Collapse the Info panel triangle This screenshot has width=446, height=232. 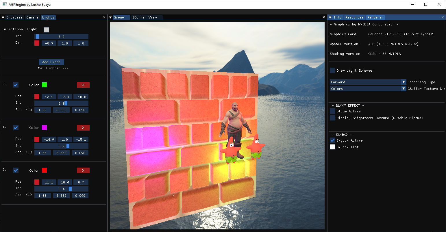(x=330, y=17)
